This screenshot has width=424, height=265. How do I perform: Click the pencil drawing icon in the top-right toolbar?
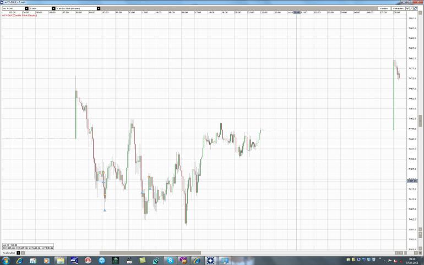tap(411, 9)
